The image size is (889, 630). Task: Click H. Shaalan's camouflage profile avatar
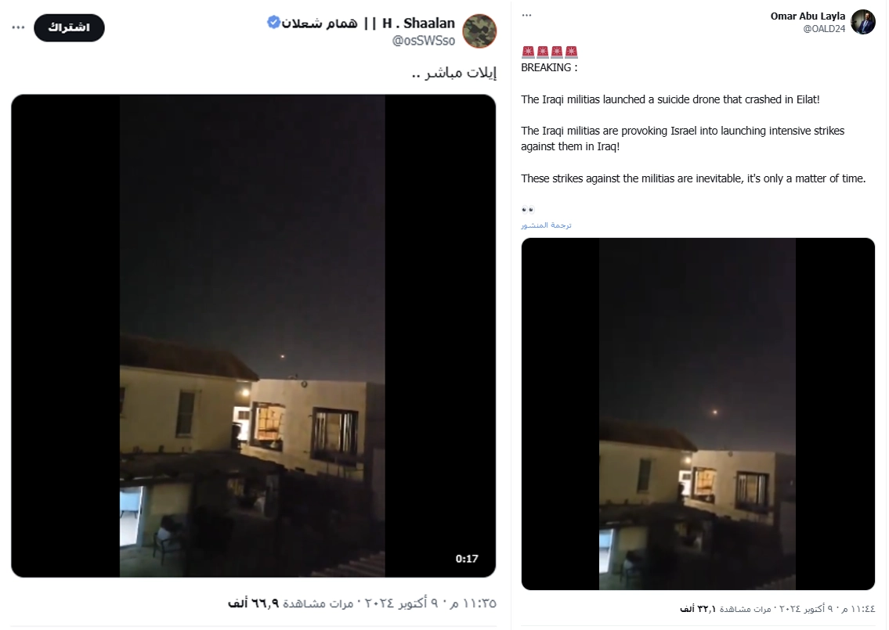coord(479,31)
